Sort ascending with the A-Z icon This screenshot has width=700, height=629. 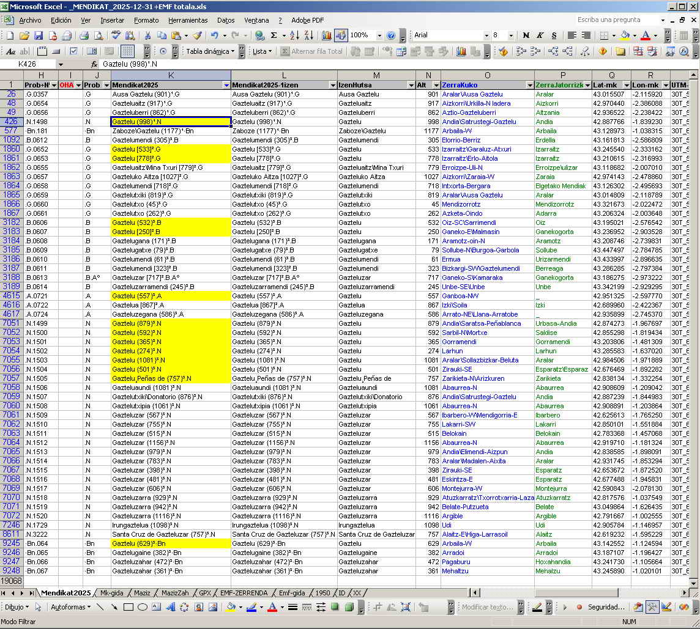coord(294,35)
